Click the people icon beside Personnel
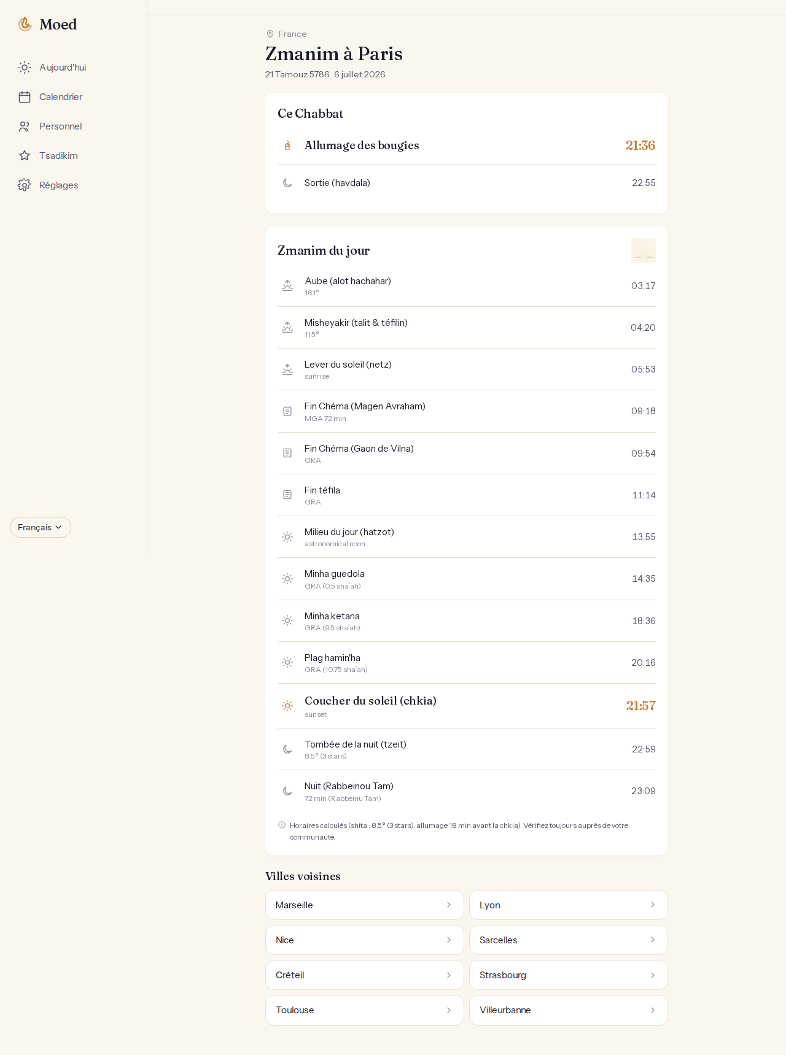 (x=25, y=126)
